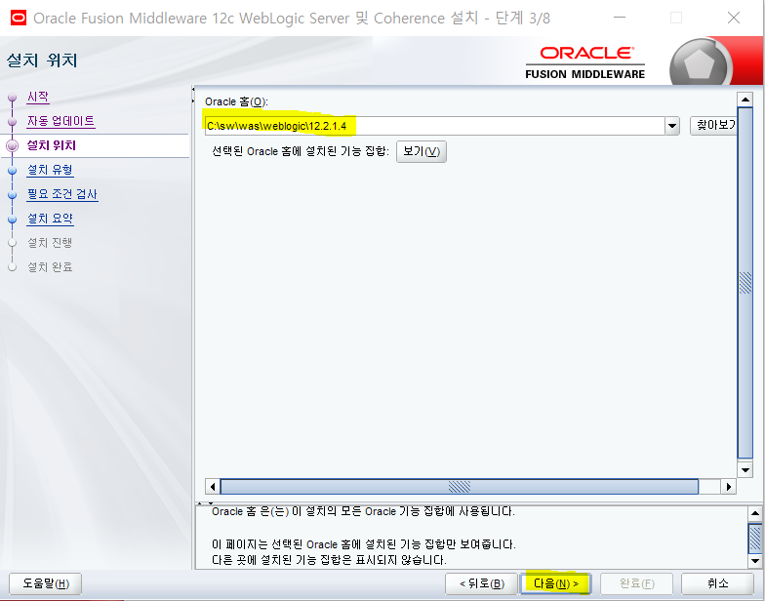Go to the 설치 요약 step
Screen dimensions: 765x601
[x=50, y=219]
